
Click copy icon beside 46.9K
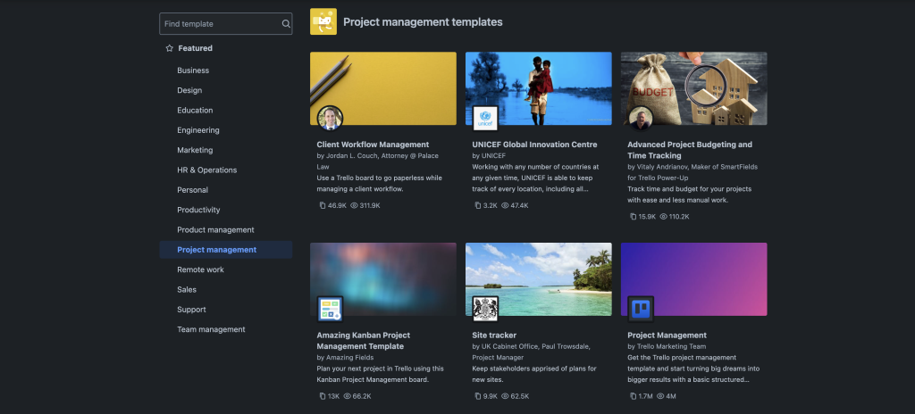pyautogui.click(x=322, y=205)
